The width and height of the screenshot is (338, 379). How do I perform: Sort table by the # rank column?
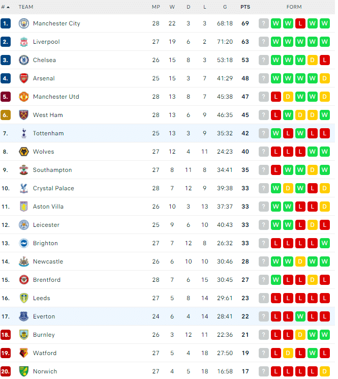coord(5,7)
